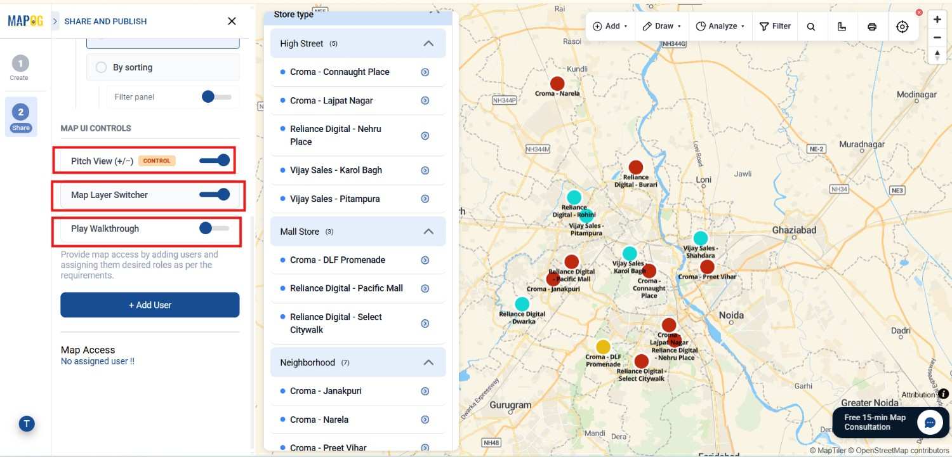Zoom in the map with the plus button
This screenshot has height=457, width=952.
click(937, 19)
